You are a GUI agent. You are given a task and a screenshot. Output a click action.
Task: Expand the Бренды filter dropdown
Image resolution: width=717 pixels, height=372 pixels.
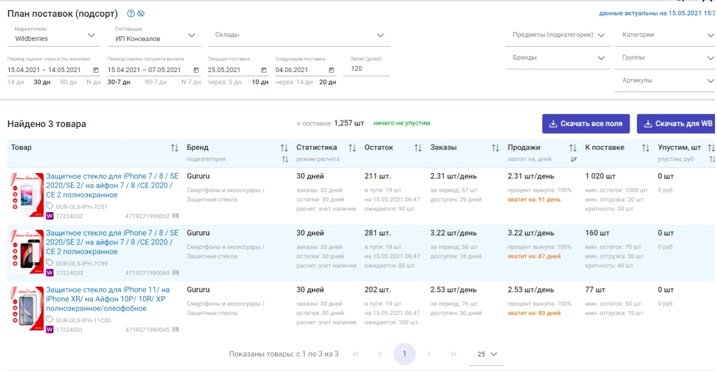tap(601, 58)
